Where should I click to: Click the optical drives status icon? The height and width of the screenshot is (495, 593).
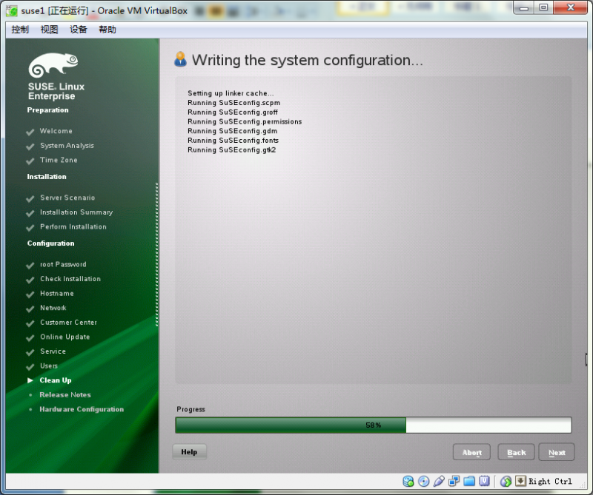pos(423,482)
